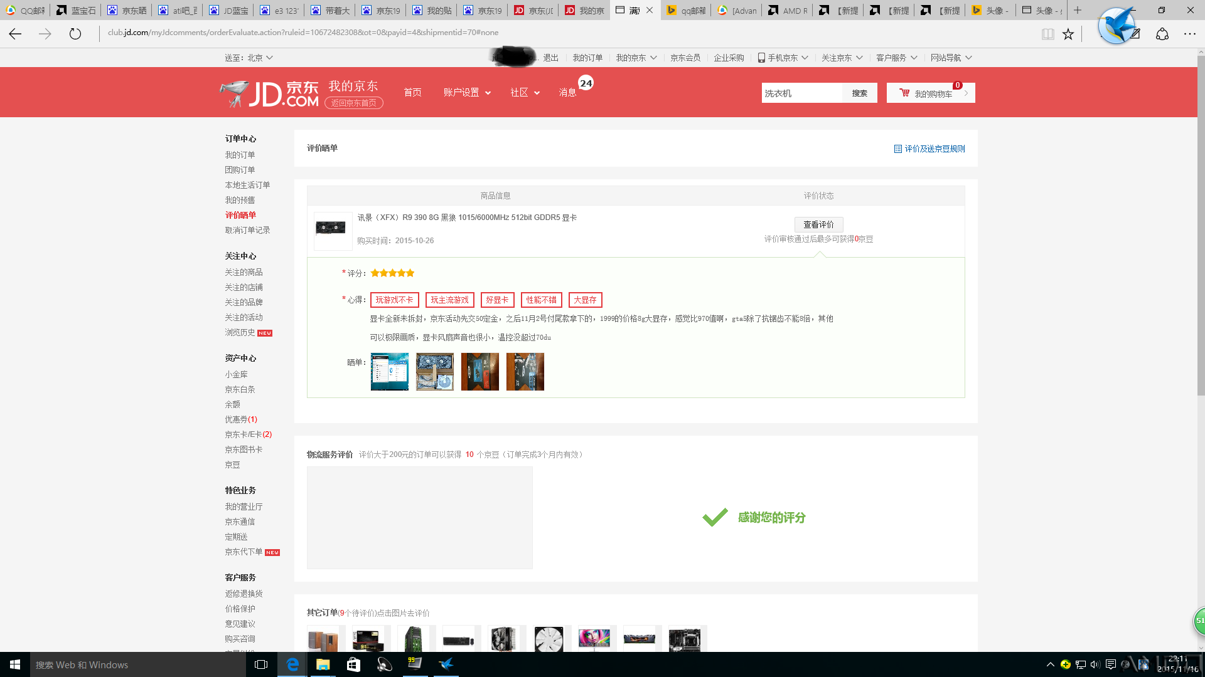The image size is (1205, 677).
Task: Click the volume speaker tray icon
Action: pos(1095,664)
